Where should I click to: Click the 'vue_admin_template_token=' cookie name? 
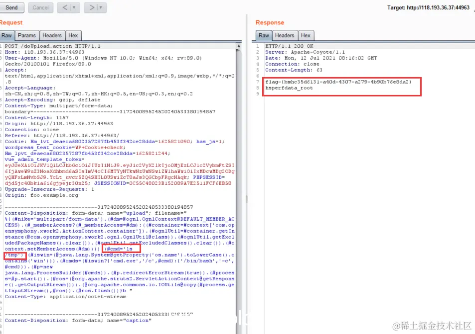[x=44, y=160]
